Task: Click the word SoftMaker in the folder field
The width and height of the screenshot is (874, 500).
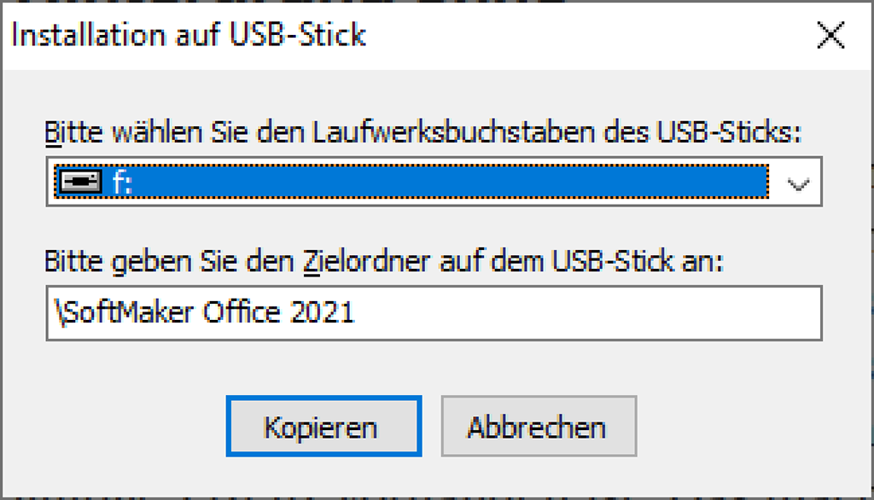Action: pos(126,312)
